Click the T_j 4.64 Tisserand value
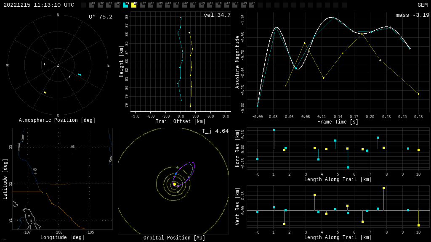The height and width of the screenshot is (242, 431). click(215, 131)
